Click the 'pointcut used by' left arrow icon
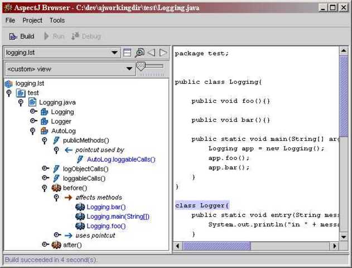352x268 pixels. point(68,150)
